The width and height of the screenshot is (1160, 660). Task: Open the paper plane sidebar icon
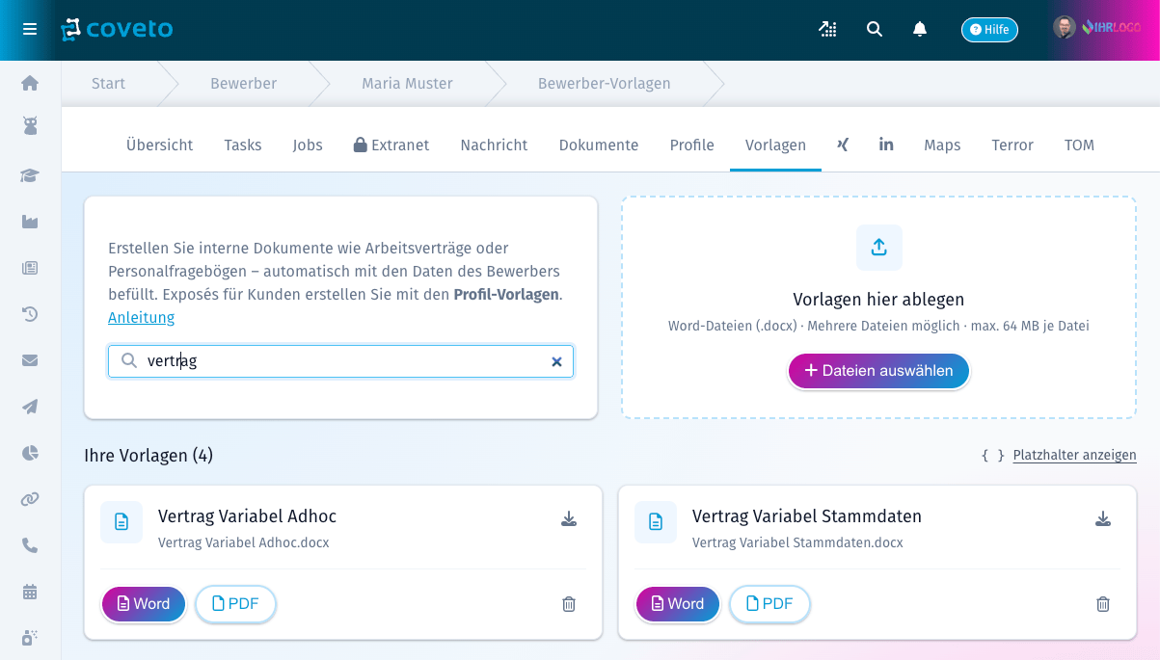pos(30,407)
